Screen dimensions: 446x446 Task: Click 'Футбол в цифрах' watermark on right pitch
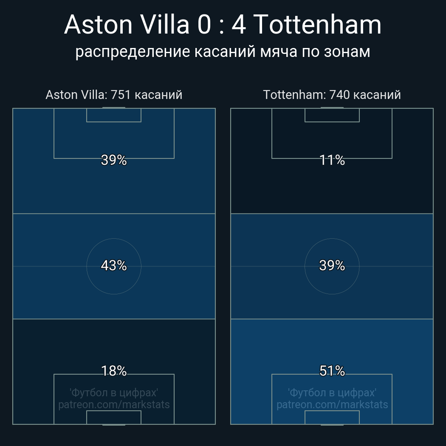pyautogui.click(x=332, y=392)
